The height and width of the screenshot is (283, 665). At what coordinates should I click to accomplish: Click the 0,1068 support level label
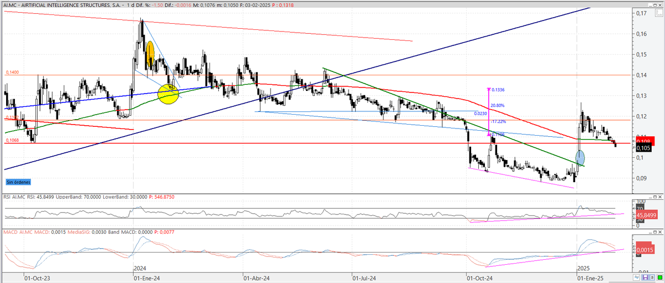click(x=13, y=141)
